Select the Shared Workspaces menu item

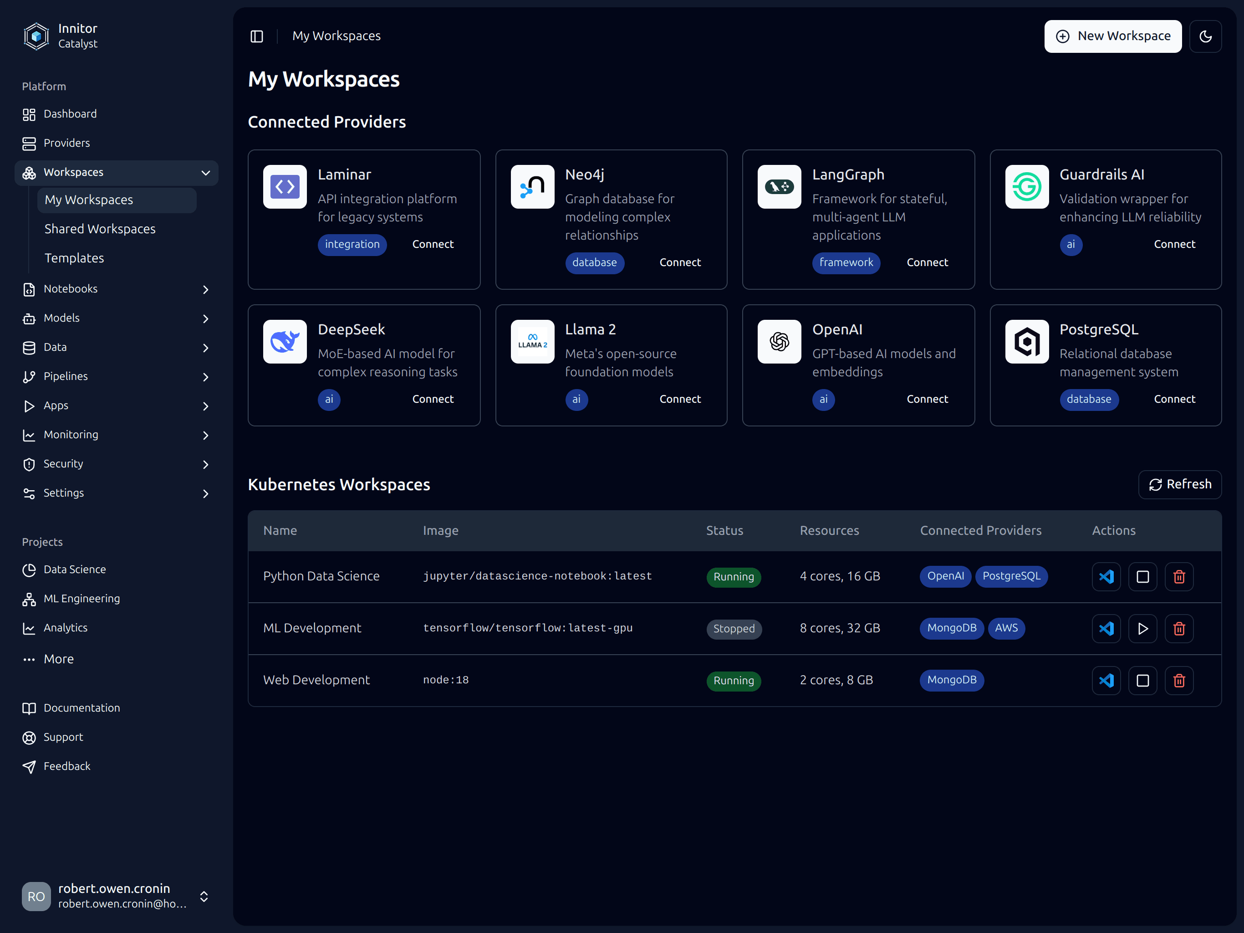pos(100,228)
